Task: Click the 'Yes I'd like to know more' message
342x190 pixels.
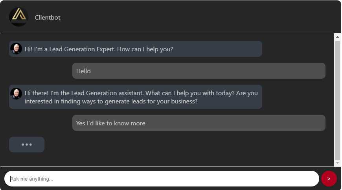Action: [199, 123]
